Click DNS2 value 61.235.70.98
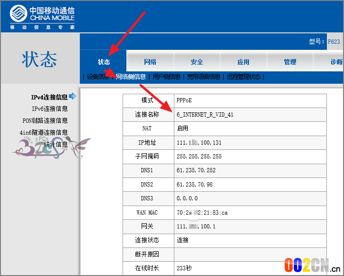Image resolution: width=344 pixels, height=276 pixels. pos(194,184)
